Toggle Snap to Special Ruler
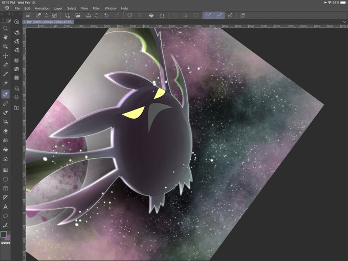 pyautogui.click(x=219, y=15)
